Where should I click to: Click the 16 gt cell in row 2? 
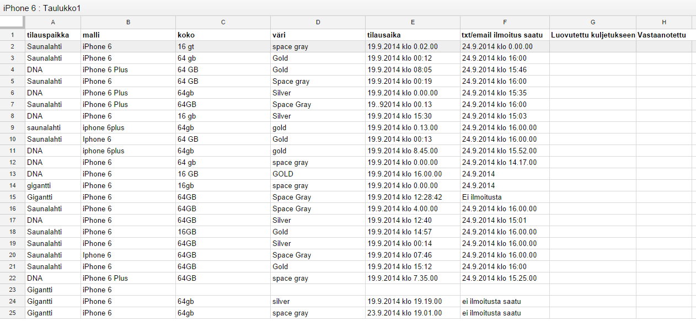[x=223, y=46]
